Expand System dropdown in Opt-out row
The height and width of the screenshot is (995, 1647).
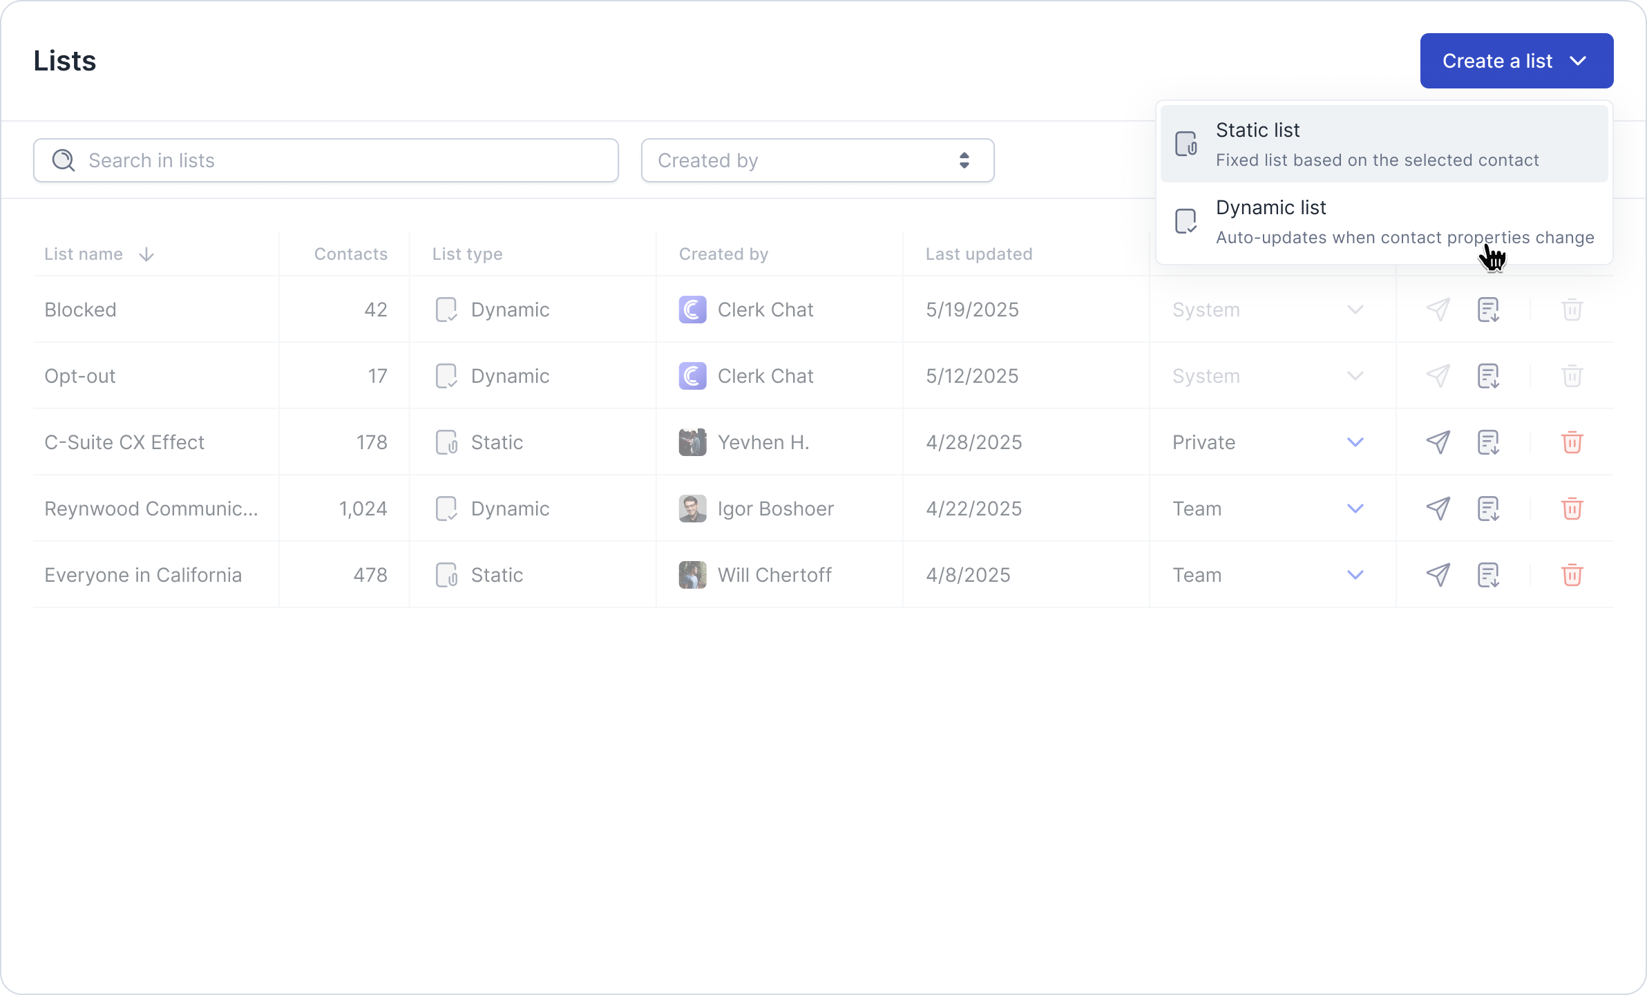click(x=1355, y=376)
